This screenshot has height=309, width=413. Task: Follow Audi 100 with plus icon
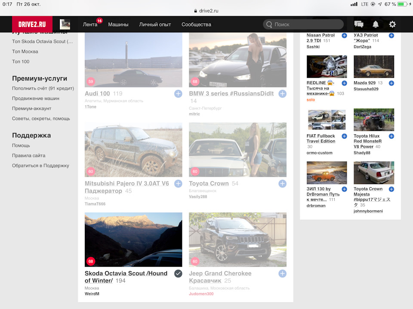coord(178,94)
